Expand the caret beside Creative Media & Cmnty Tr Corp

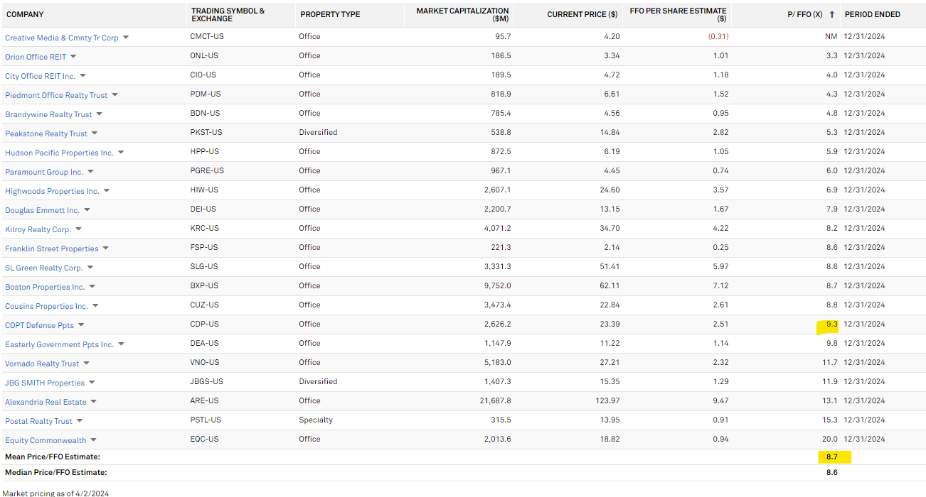pos(126,37)
